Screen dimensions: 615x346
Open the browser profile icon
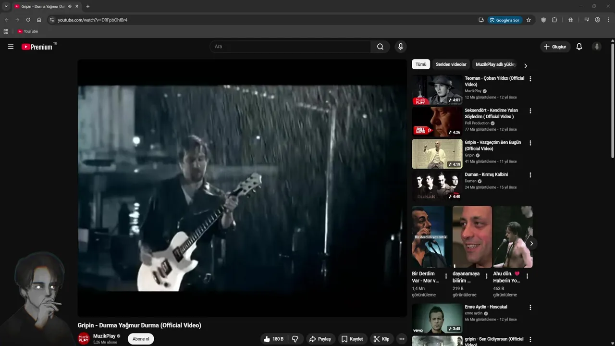pyautogui.click(x=597, y=20)
